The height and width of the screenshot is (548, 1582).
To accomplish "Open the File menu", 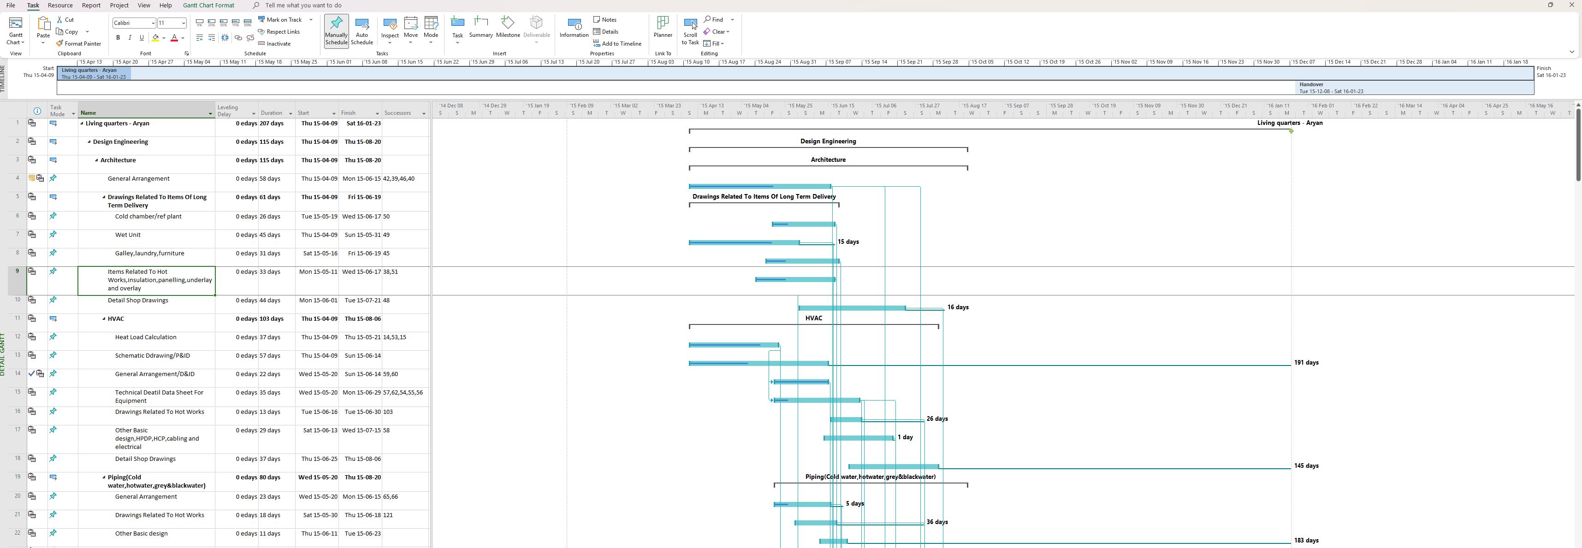I will [x=11, y=6].
